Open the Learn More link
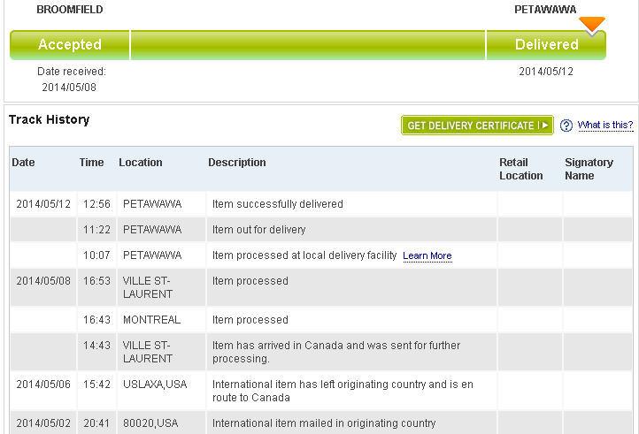This screenshot has height=434, width=639. pos(427,255)
